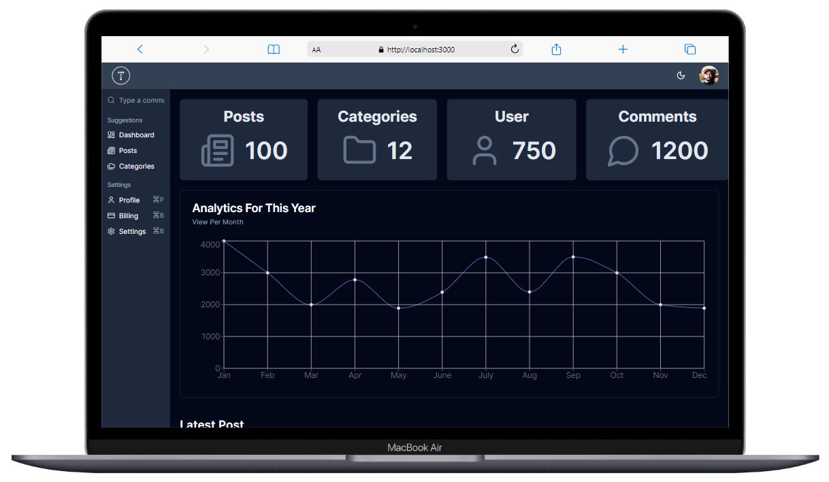Open the bookmarks book icon
Viewport: 829px width, 482px height.
(274, 50)
